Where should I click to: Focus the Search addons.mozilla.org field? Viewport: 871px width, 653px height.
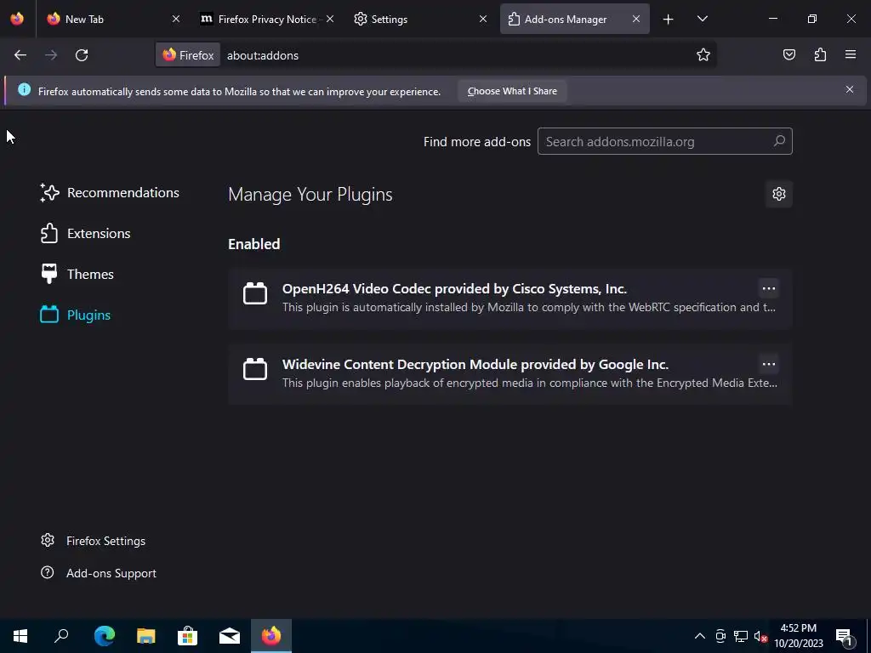coord(664,141)
